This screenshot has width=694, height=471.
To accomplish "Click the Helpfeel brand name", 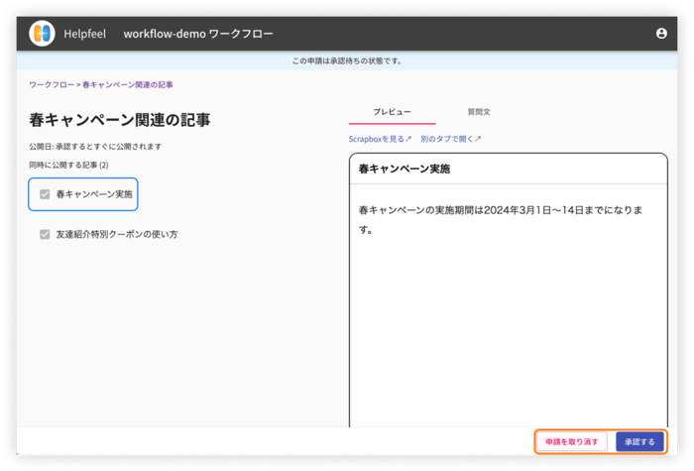I will (84, 34).
